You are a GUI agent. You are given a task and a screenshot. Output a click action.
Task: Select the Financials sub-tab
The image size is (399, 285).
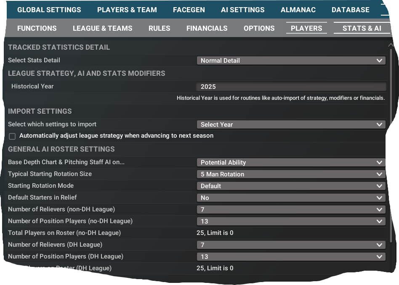207,28
